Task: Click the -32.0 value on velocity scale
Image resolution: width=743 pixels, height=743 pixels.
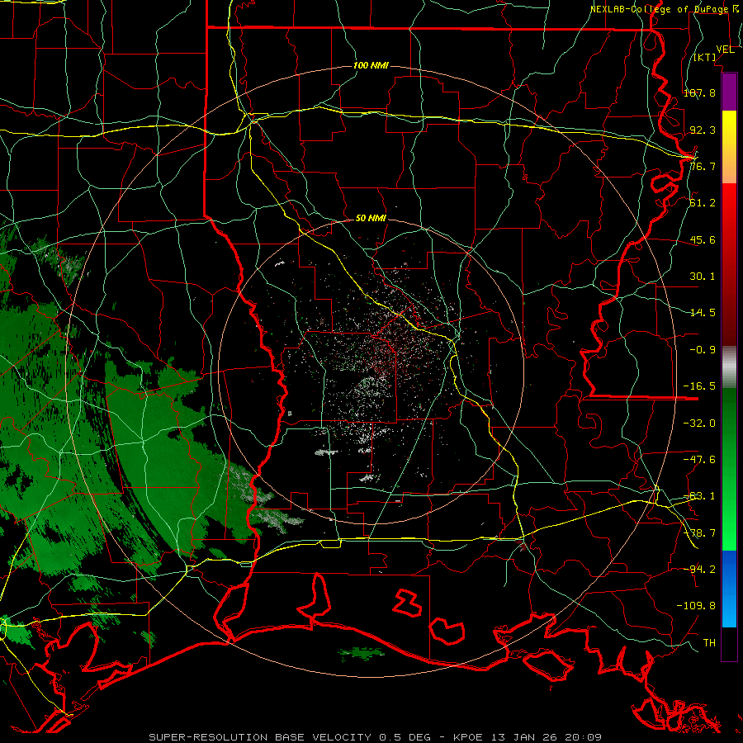Action: 699,424
